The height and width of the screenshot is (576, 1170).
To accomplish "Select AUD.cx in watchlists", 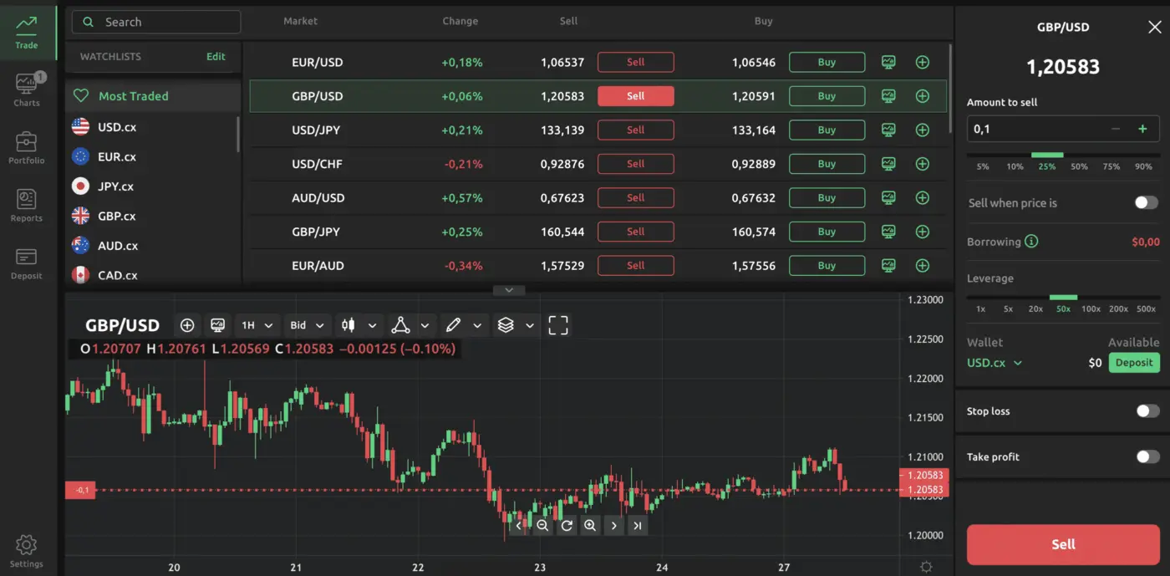I will 117,246.
